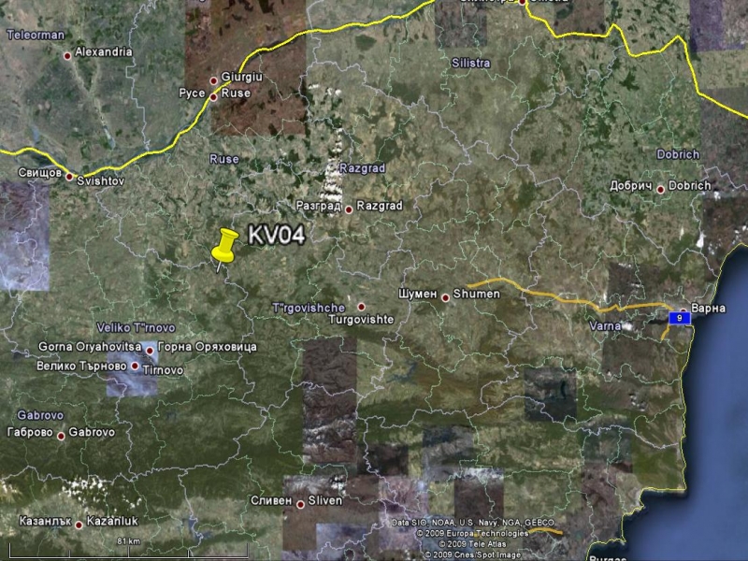
Task: Click the blue route 9 road shield
Action: click(680, 318)
